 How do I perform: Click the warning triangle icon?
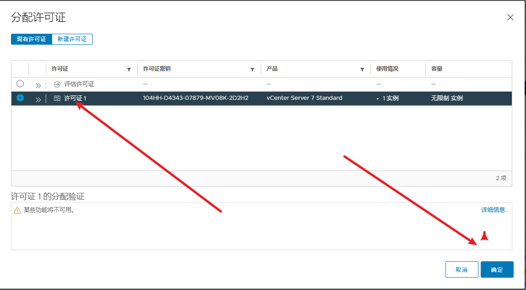click(x=17, y=210)
